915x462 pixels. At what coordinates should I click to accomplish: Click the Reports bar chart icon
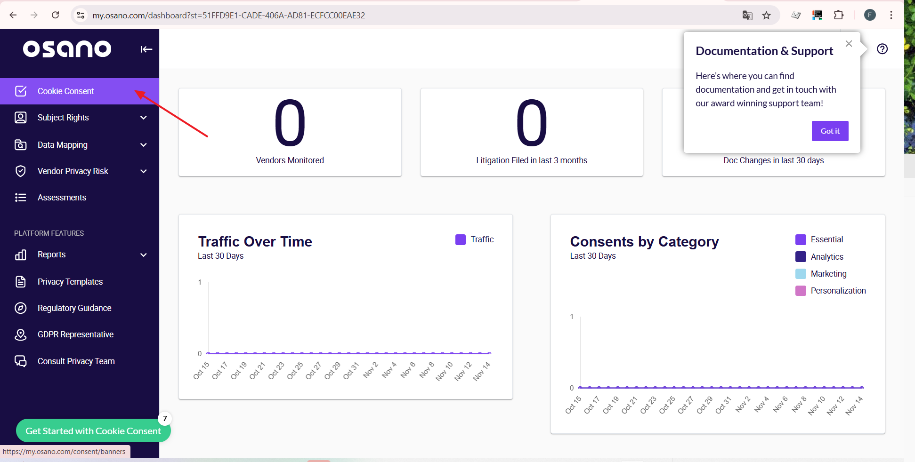click(x=21, y=255)
